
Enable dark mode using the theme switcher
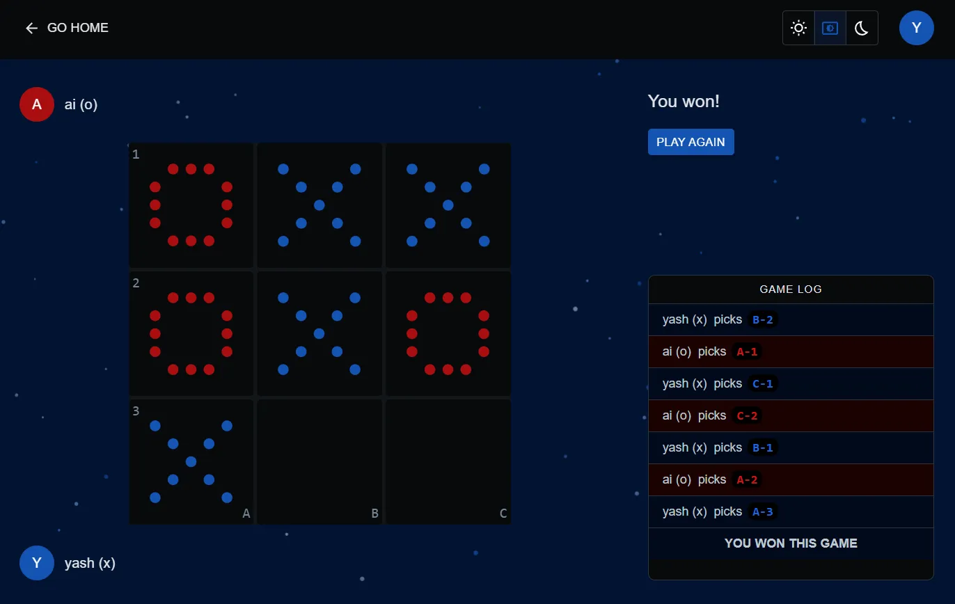[862, 28]
